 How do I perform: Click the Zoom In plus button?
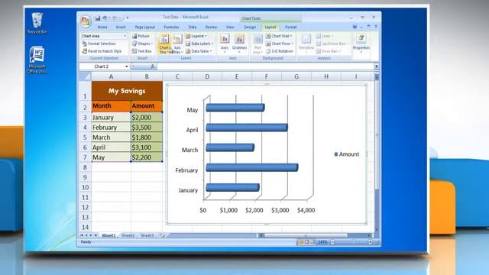[x=370, y=242]
